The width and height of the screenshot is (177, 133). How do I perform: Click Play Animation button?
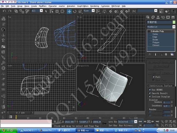tap(149, 121)
